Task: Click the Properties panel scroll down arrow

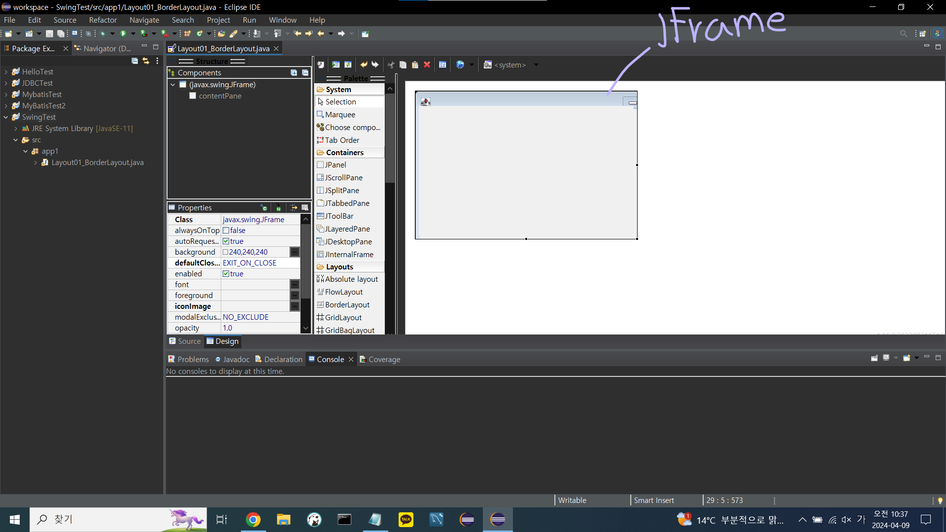Action: [x=305, y=328]
